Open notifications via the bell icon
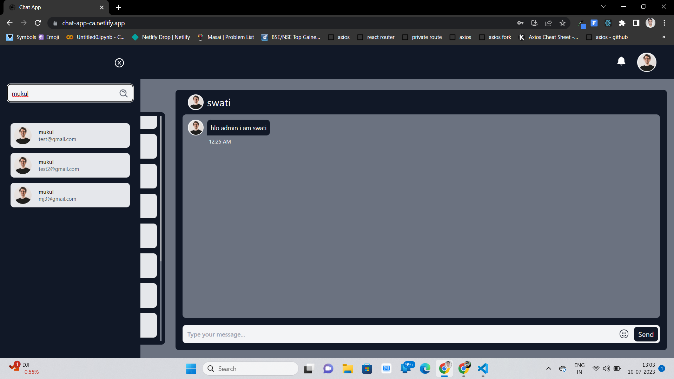The image size is (674, 379). coord(621,61)
